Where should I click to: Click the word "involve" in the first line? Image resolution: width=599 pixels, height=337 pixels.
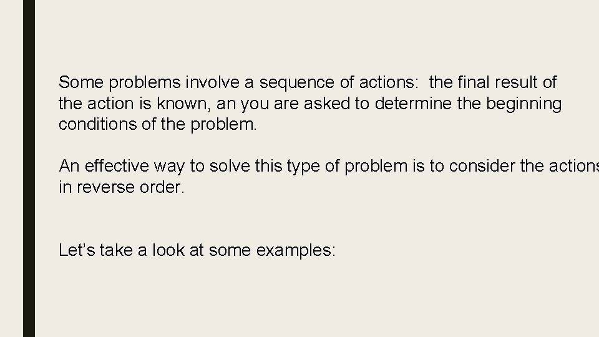click(x=212, y=82)
